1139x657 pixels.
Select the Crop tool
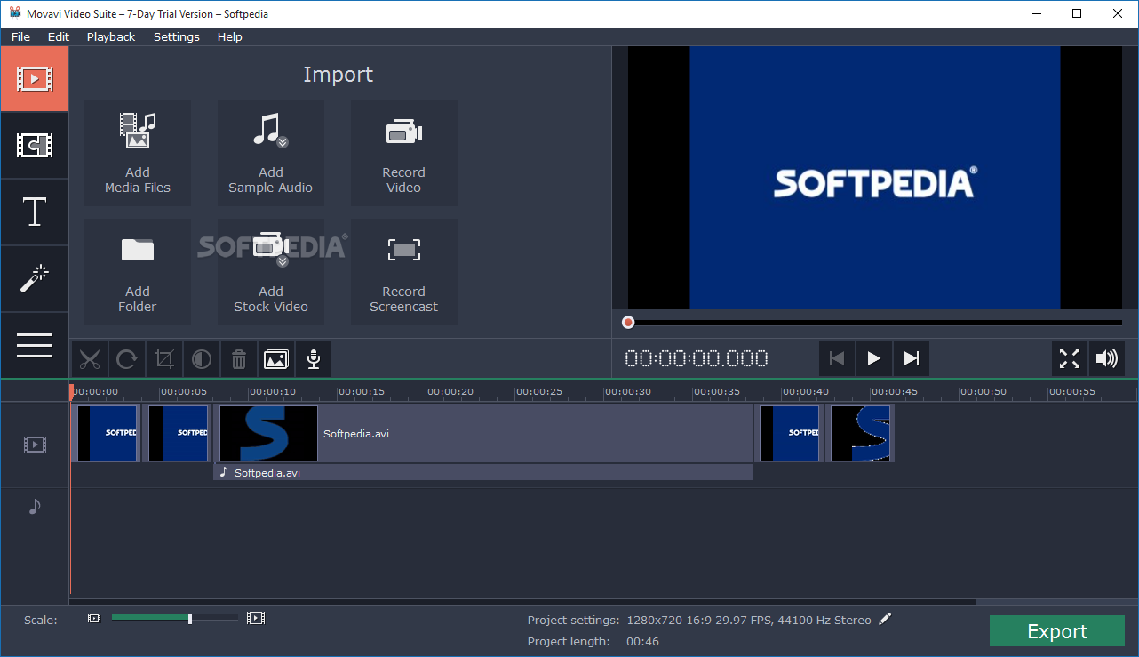(164, 359)
